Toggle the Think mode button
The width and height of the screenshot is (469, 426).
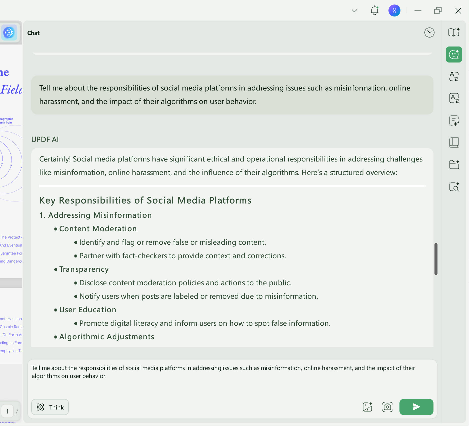50,407
